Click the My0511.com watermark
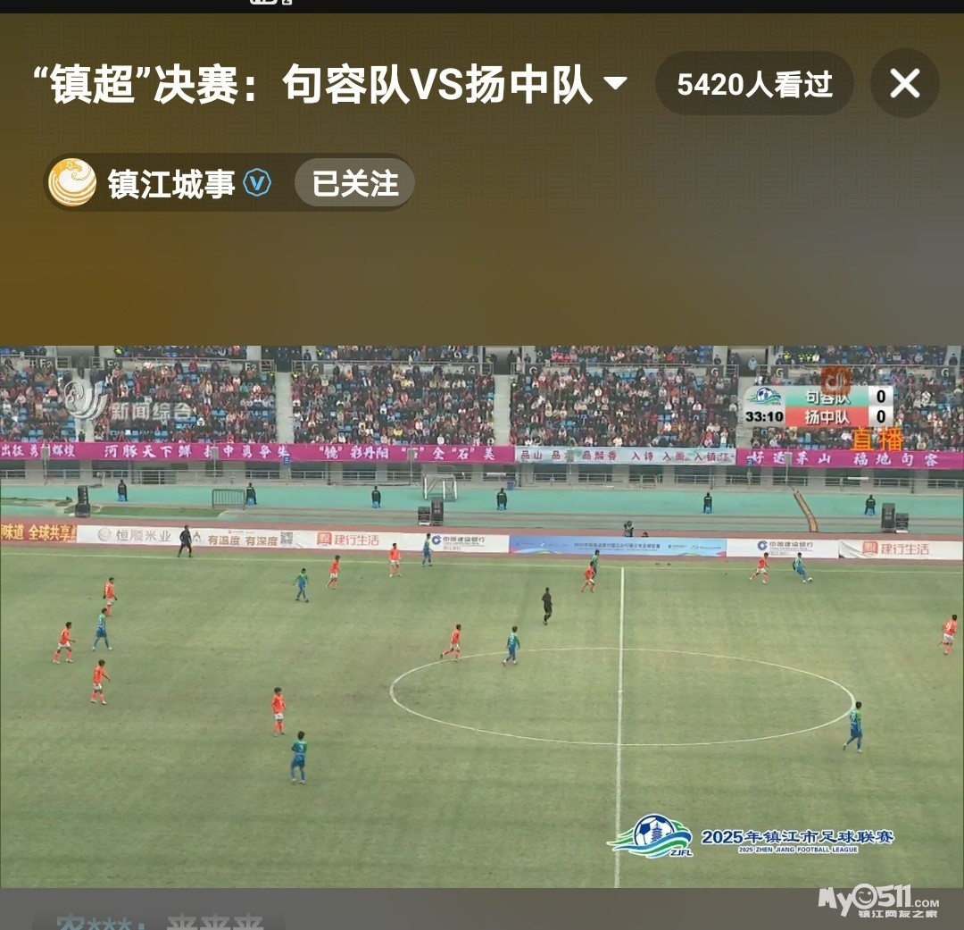 click(x=878, y=901)
